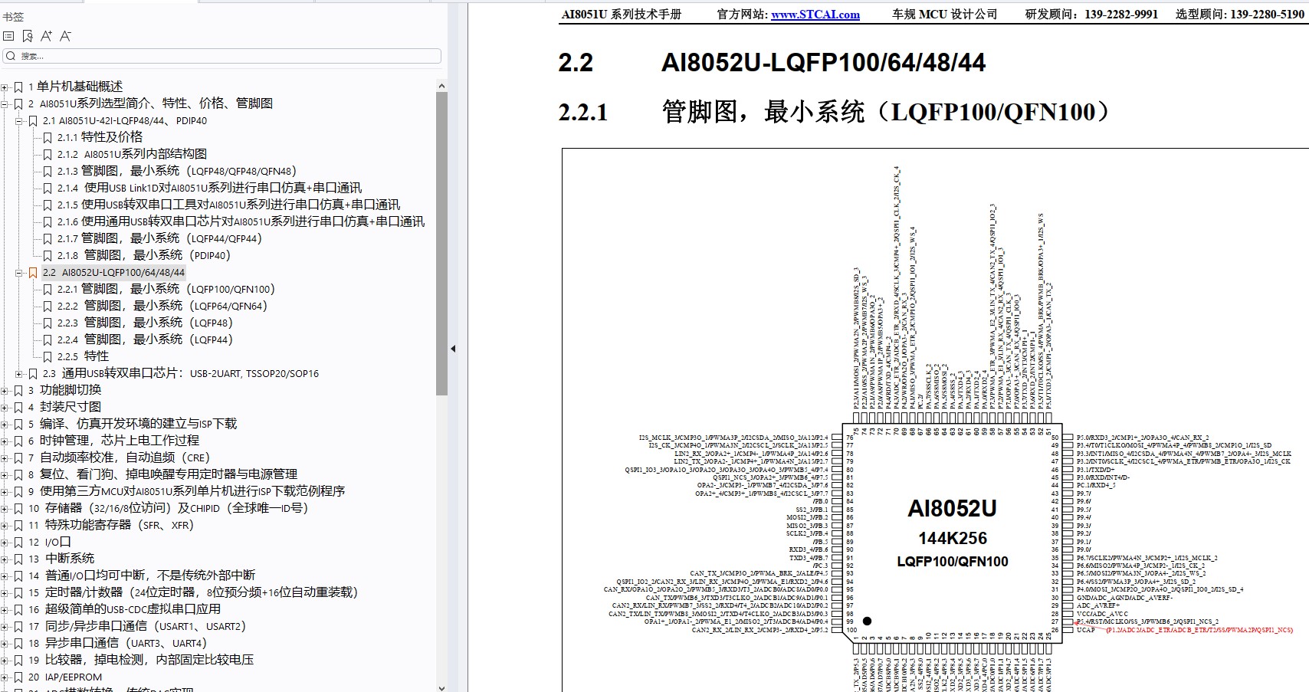
Task: Click bookmark icon of 13 中断系统
Action: tap(18, 559)
